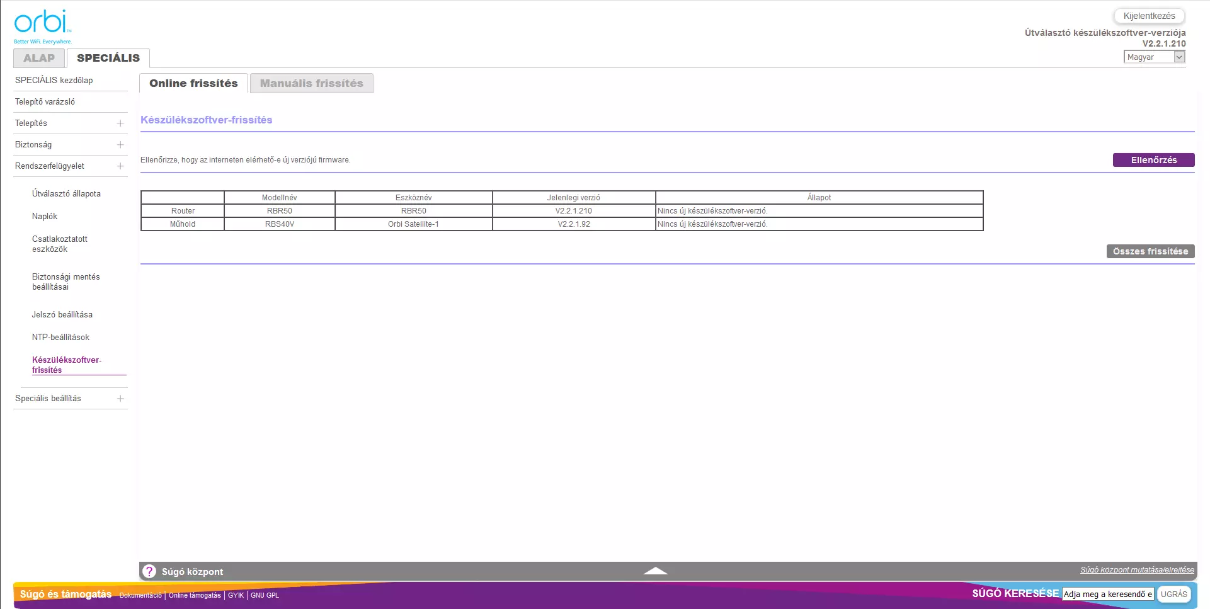The height and width of the screenshot is (609, 1210).
Task: Open the GNU GPL footer link
Action: pos(265,595)
